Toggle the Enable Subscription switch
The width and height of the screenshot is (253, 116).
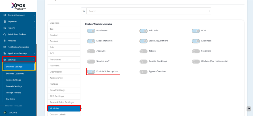91,72
